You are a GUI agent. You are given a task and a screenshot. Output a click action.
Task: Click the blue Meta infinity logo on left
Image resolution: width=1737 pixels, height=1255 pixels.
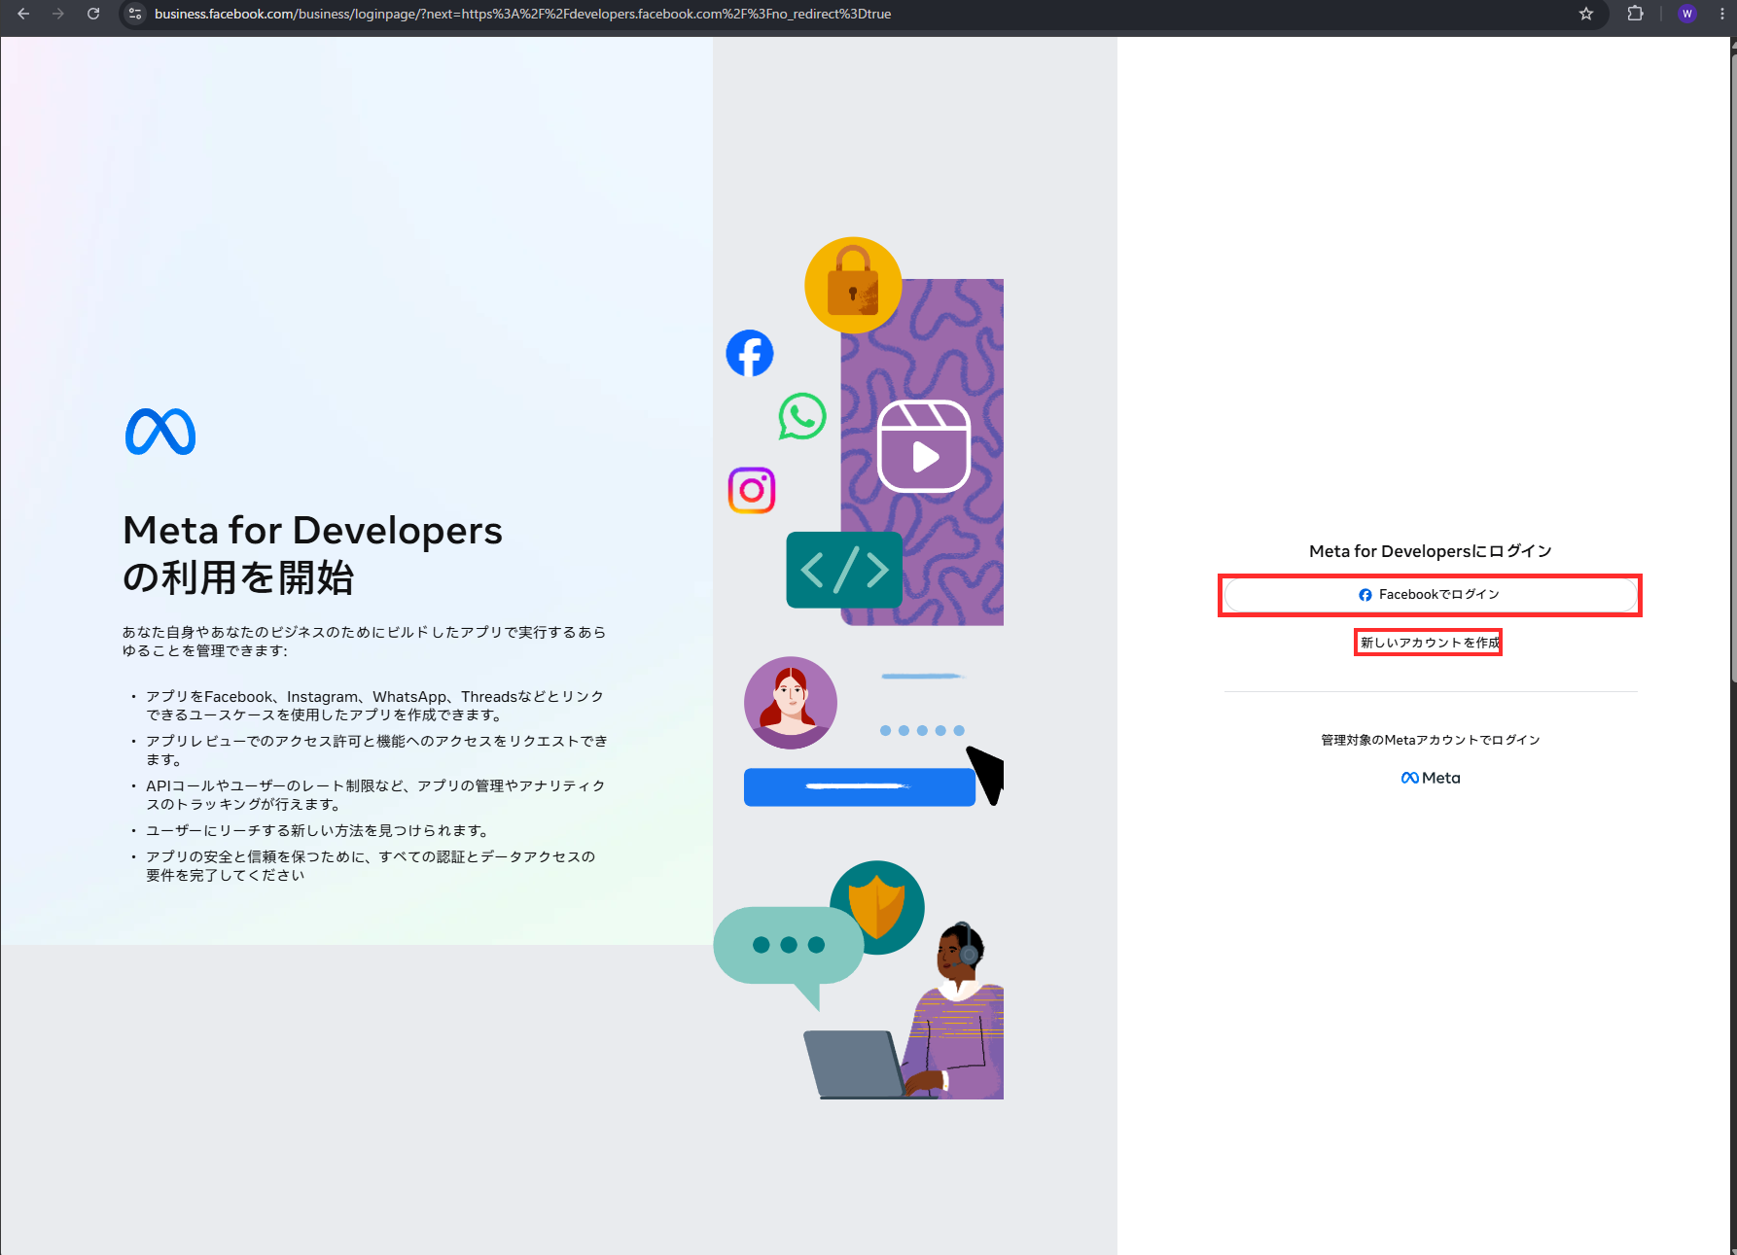click(x=160, y=432)
